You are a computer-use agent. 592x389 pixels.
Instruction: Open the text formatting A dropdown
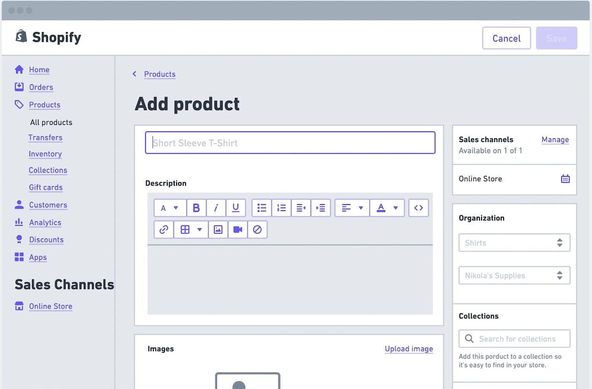(x=170, y=208)
